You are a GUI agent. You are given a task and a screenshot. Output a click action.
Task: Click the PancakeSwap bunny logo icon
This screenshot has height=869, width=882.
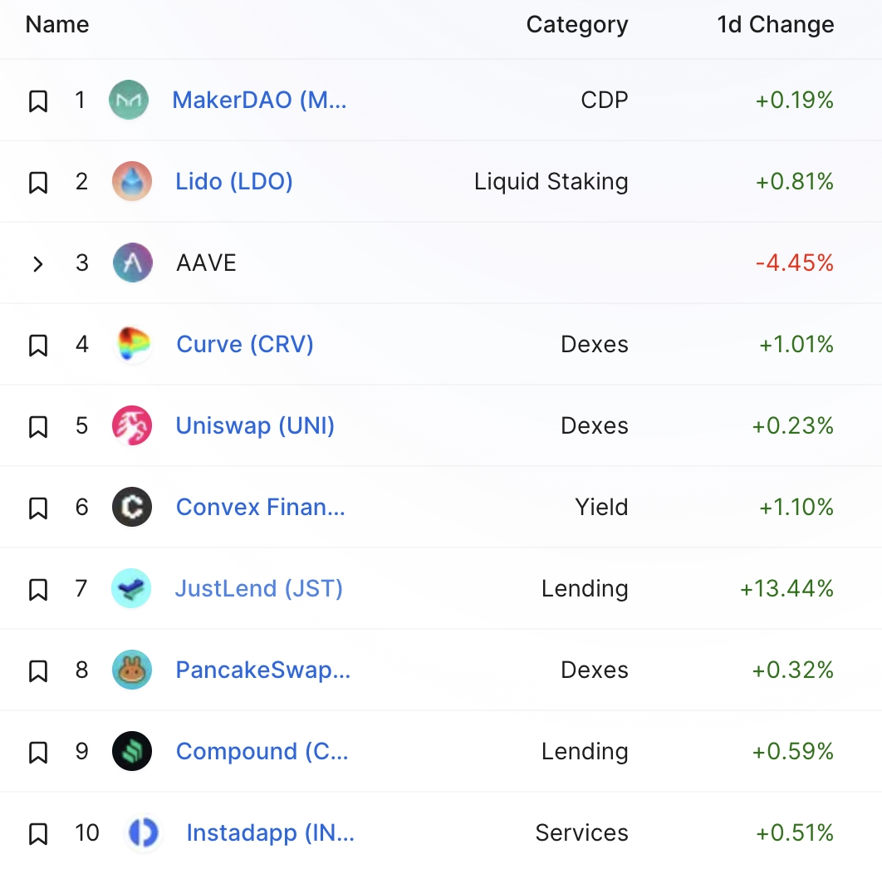point(132,670)
